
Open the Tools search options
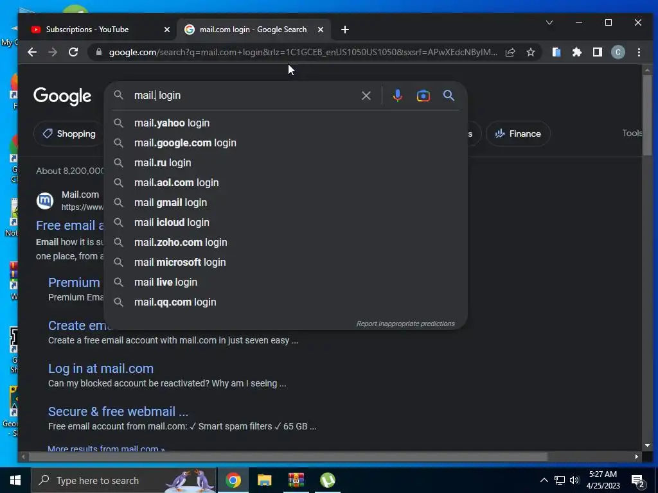pyautogui.click(x=632, y=134)
